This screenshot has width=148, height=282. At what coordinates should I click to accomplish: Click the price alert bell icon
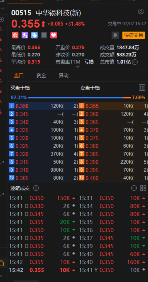pos(115,35)
